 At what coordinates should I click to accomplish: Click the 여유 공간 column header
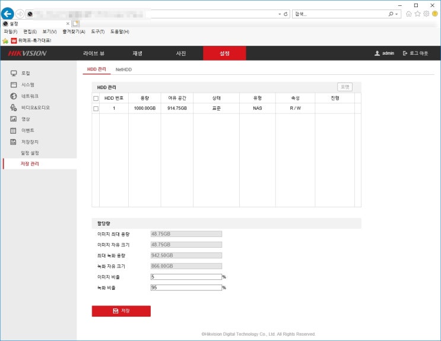click(177, 98)
